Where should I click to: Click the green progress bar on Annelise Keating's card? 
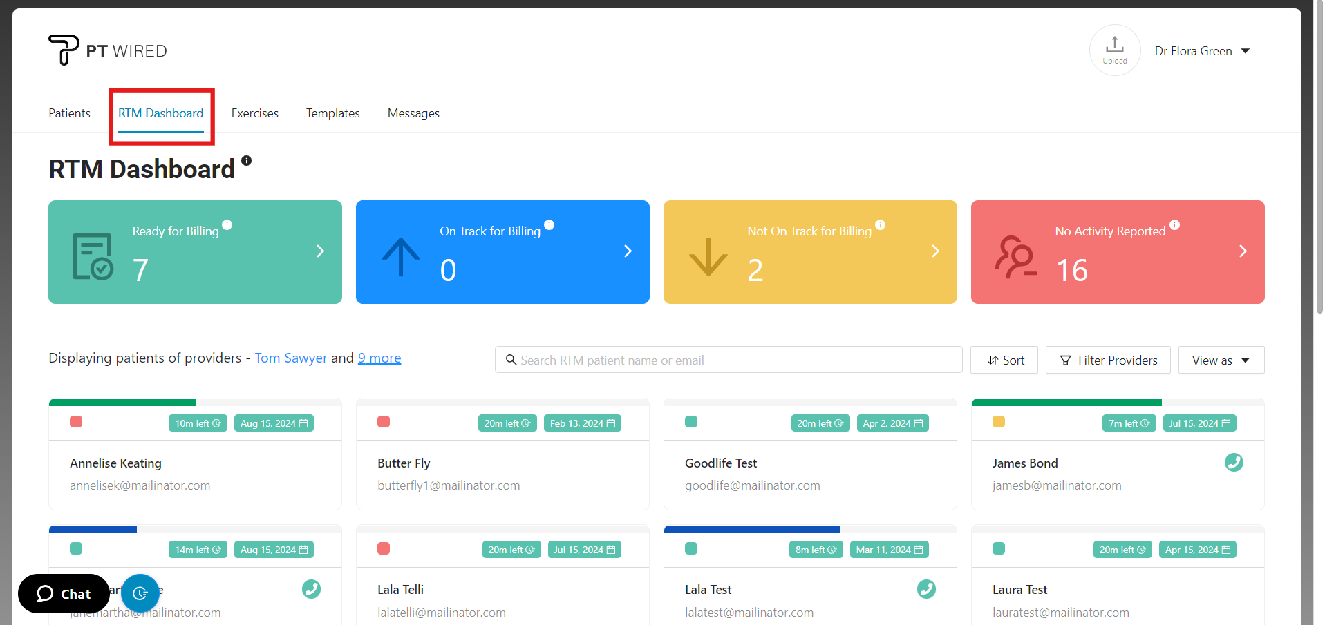[x=122, y=402]
